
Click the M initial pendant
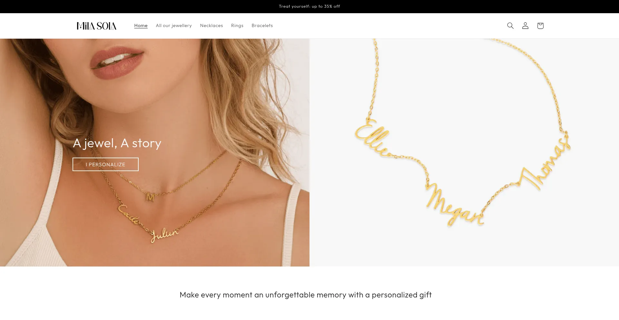[150, 197]
